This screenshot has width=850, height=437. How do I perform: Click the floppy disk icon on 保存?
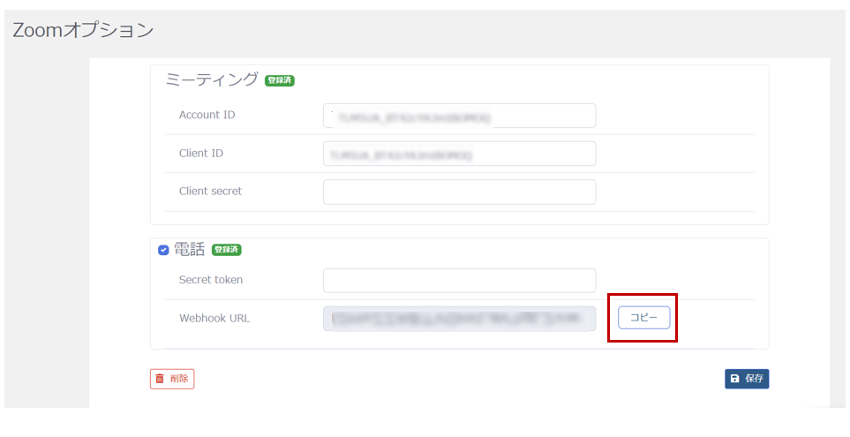[734, 379]
